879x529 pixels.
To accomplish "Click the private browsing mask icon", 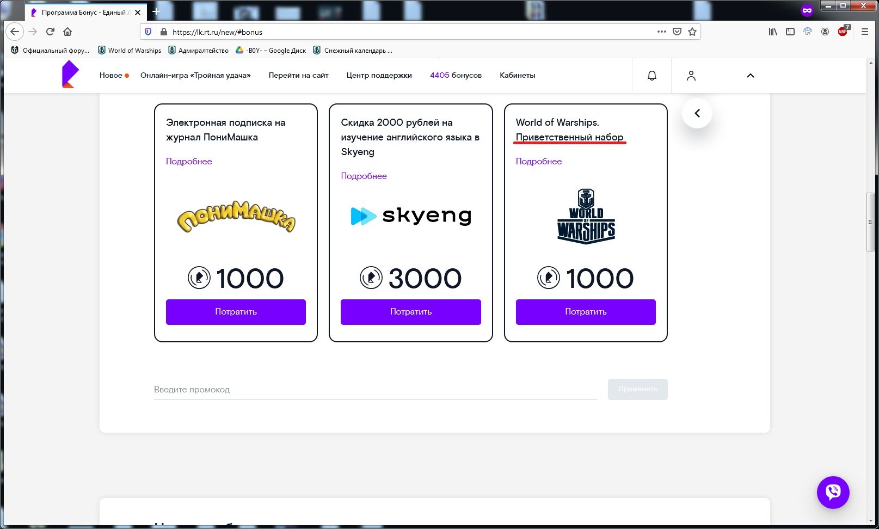I will click(807, 10).
